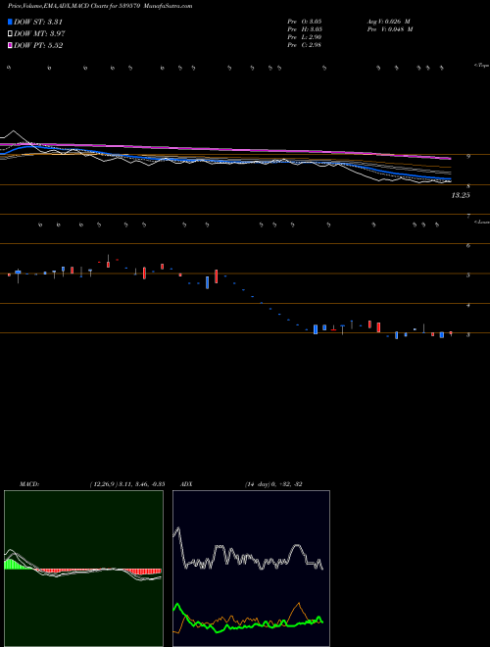Click the price axis label 3
This screenshot has width=490, height=647.
pos(468,334)
